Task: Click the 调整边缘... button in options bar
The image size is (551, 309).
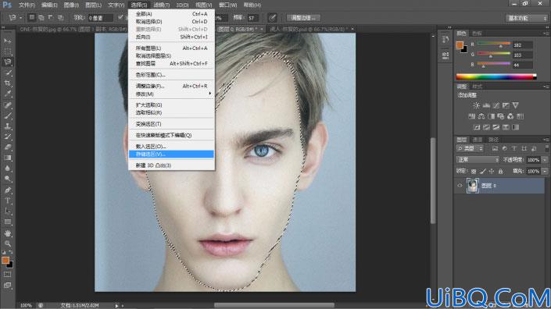Action: point(303,17)
